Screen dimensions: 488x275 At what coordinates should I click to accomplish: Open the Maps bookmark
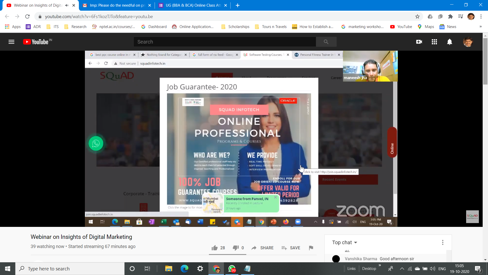pyautogui.click(x=426, y=26)
